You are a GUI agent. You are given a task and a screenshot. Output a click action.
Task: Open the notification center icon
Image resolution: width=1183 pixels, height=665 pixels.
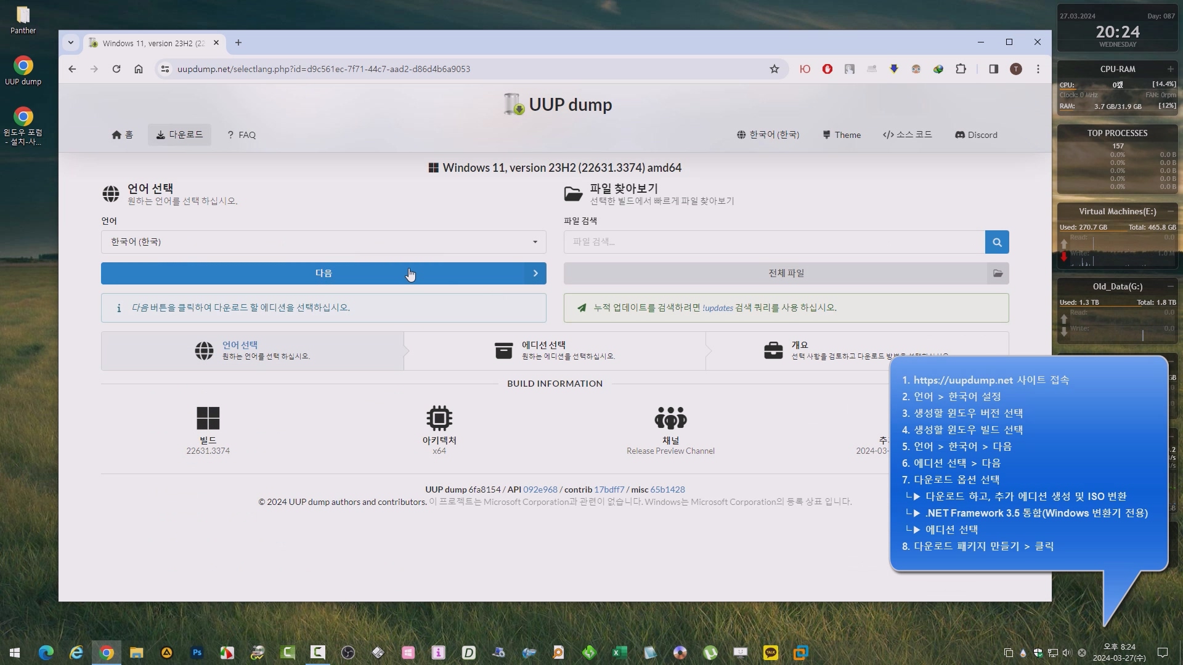(1163, 653)
